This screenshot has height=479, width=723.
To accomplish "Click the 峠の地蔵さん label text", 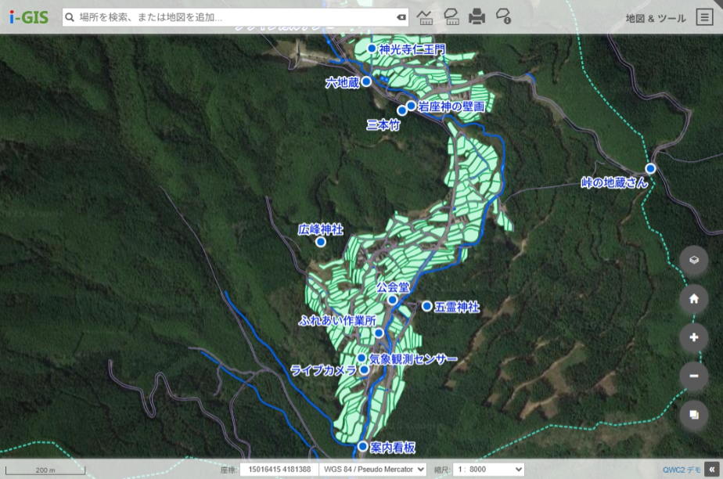I will coord(615,182).
